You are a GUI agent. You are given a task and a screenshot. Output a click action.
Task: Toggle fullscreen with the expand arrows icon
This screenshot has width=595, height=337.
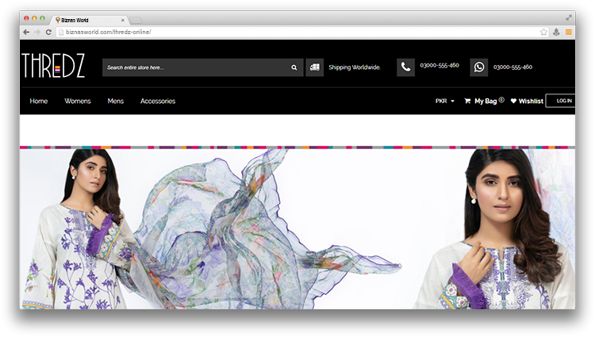569,17
